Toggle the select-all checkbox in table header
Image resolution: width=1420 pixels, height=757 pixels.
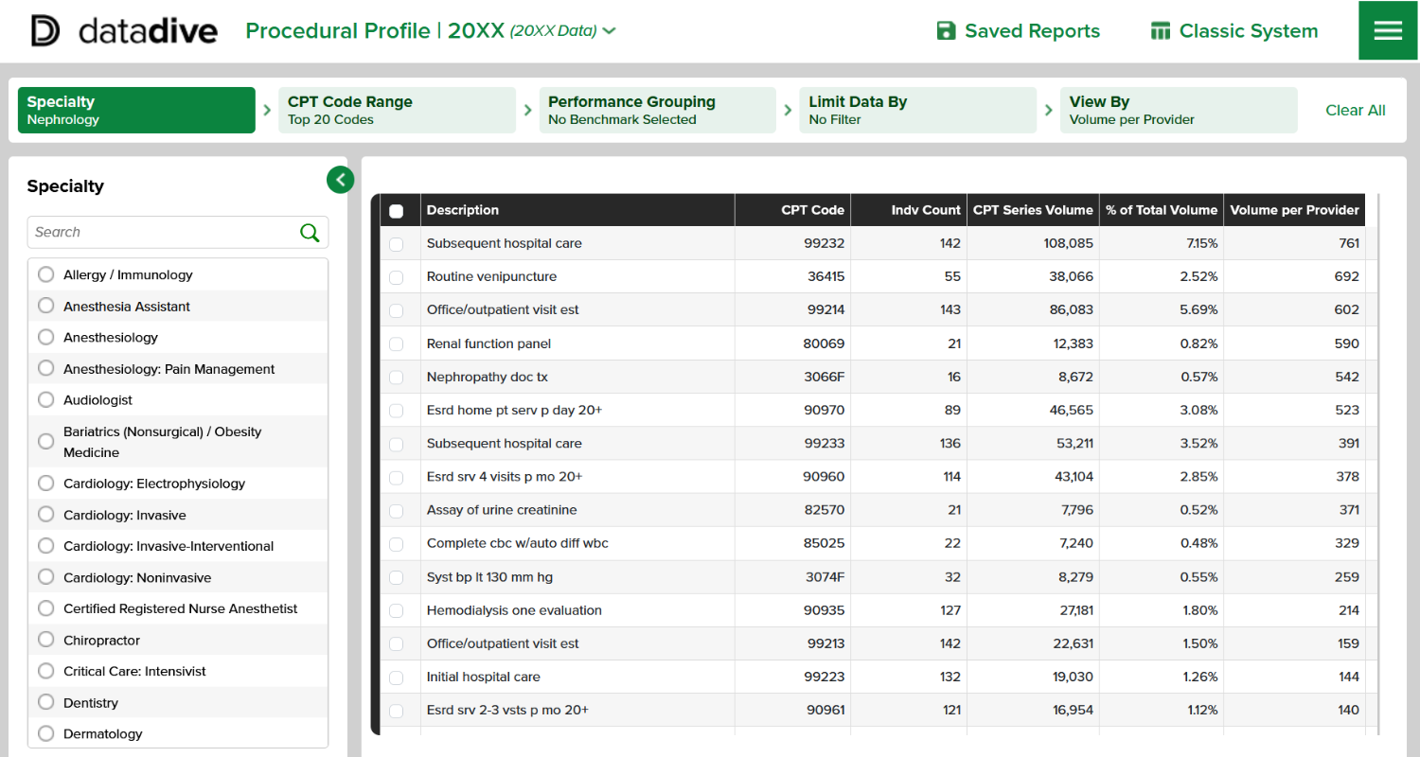[396, 211]
